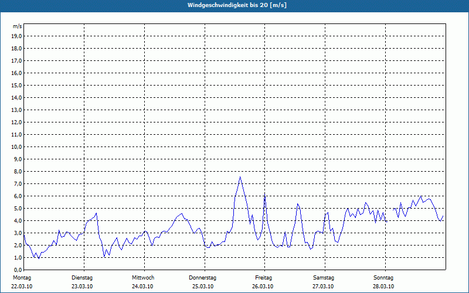Click the 13,0 y-axis label
Image resolution: width=469 pixels, height=293 pixels.
pos(16,110)
